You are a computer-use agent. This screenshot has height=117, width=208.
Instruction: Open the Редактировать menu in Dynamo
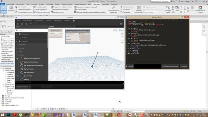27,21
